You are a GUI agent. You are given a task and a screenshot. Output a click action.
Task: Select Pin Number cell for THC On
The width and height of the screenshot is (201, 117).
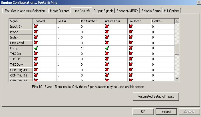coord(92,54)
